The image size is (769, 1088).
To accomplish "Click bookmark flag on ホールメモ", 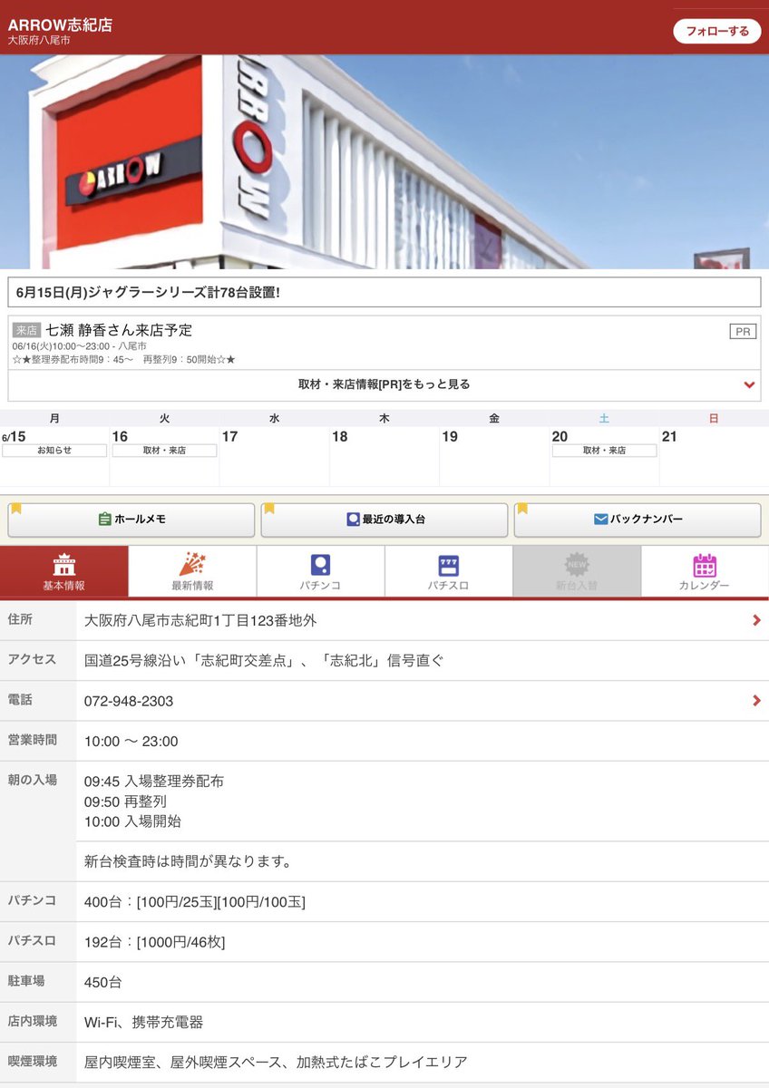I will point(16,509).
